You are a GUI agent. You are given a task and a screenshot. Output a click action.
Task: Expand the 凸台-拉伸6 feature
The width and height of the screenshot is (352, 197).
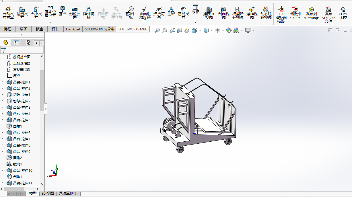click(3, 132)
